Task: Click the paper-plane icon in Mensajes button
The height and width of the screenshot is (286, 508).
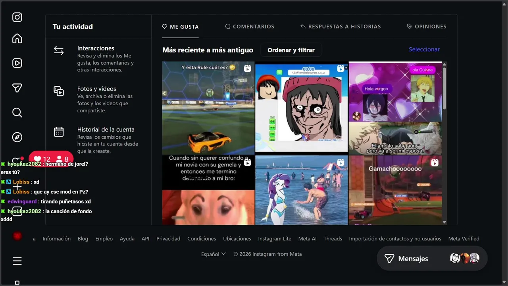Action: (389, 259)
